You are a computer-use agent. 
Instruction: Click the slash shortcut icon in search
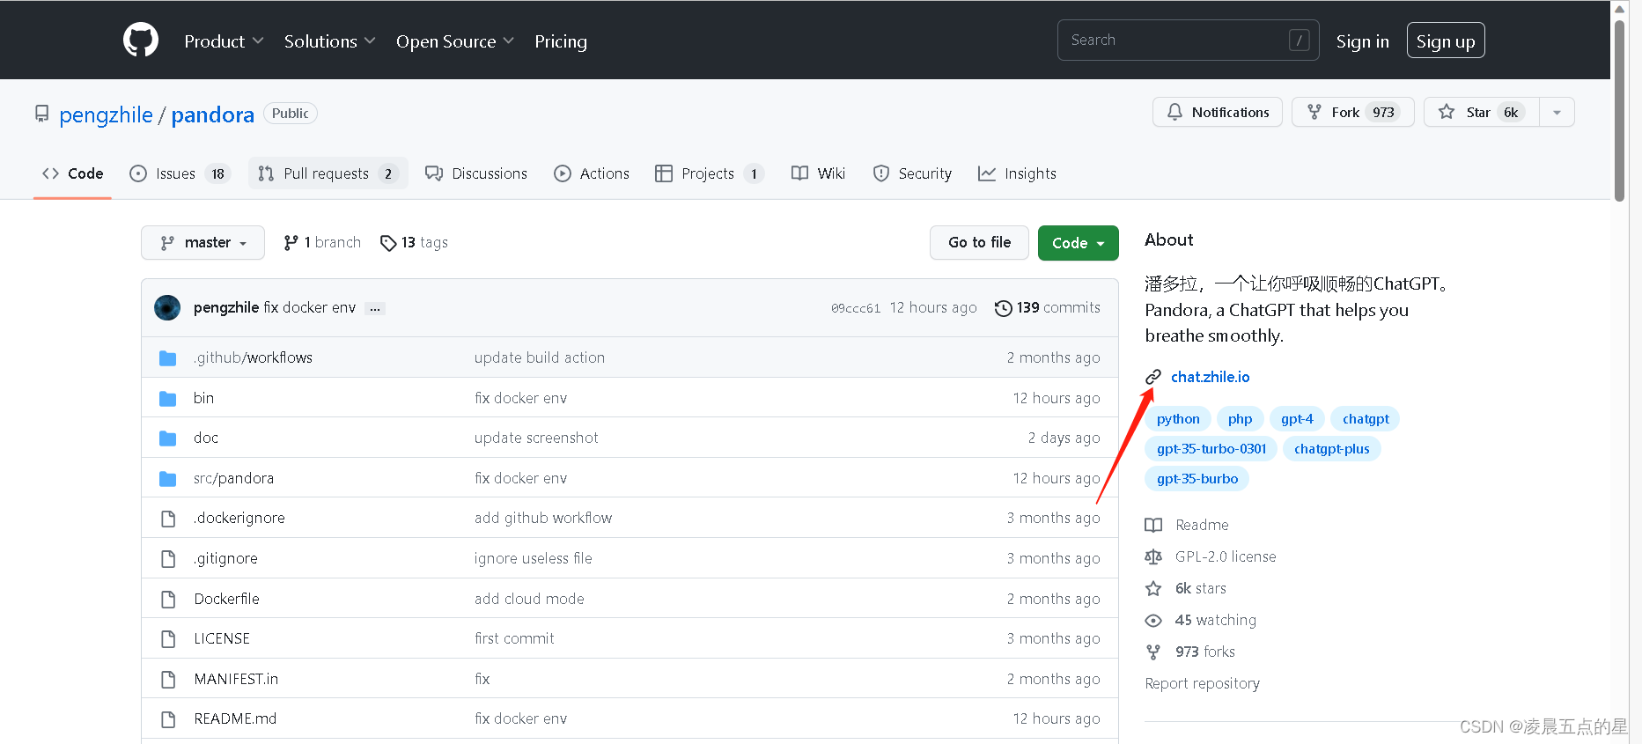(x=1299, y=41)
